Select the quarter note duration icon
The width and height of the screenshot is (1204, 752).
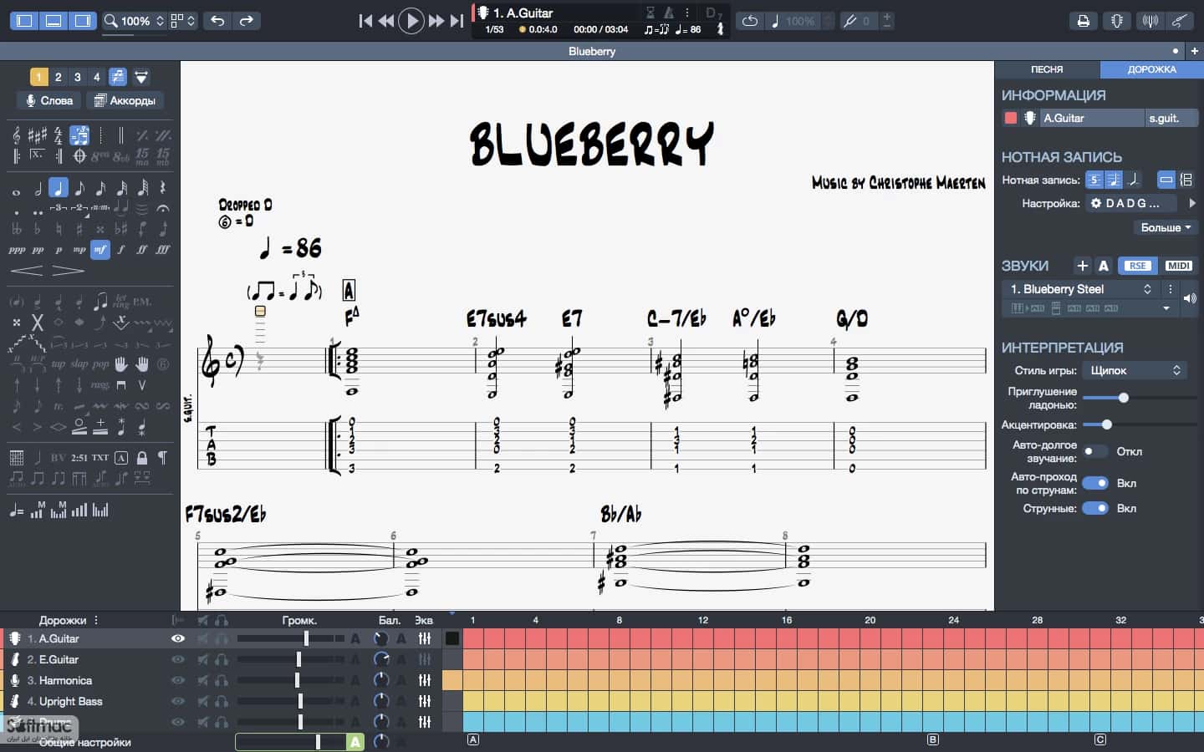[59, 188]
